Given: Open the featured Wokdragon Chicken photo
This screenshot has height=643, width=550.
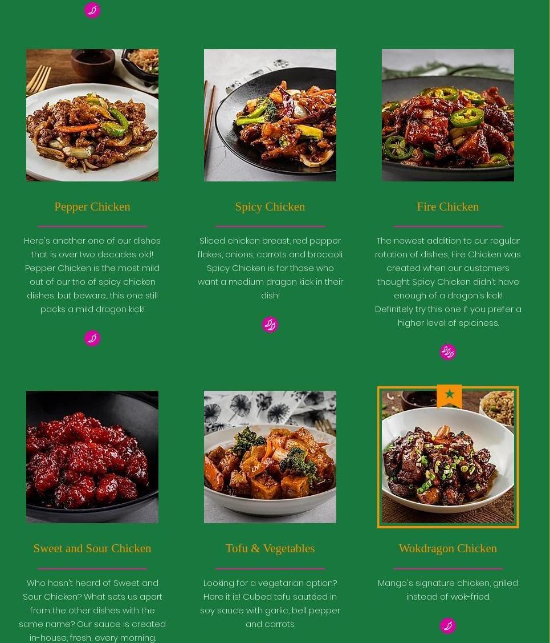Looking at the screenshot, I should coord(447,457).
